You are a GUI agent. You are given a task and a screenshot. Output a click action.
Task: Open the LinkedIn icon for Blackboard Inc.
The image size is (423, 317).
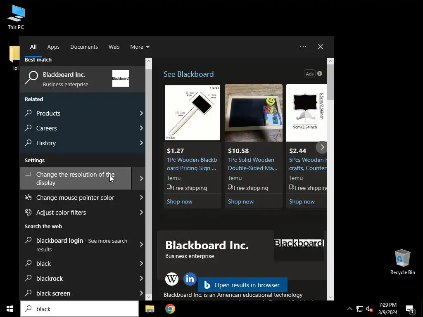pyautogui.click(x=190, y=279)
